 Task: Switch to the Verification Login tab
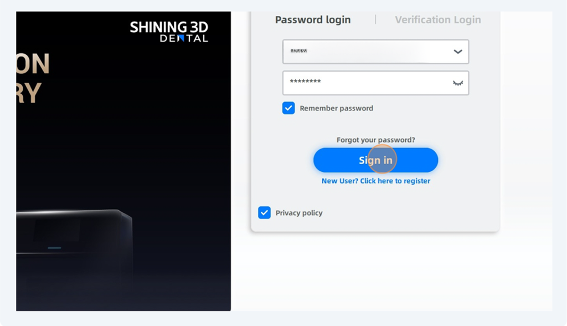437,20
